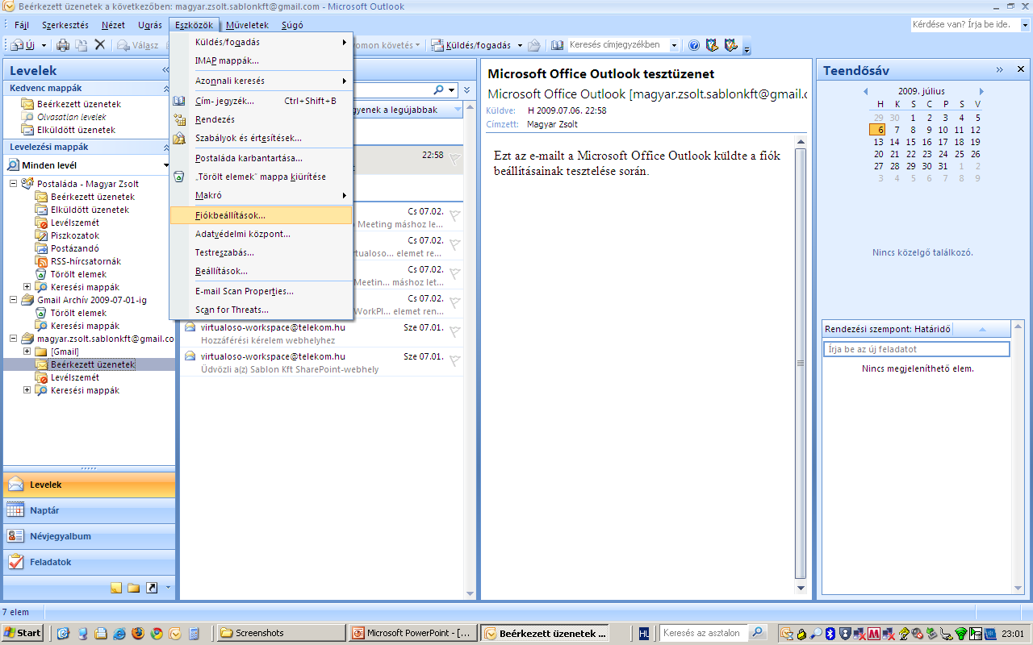Viewport: 1033px width, 645px height.
Task: Select Beállítások... menu entry
Action: tap(261, 271)
